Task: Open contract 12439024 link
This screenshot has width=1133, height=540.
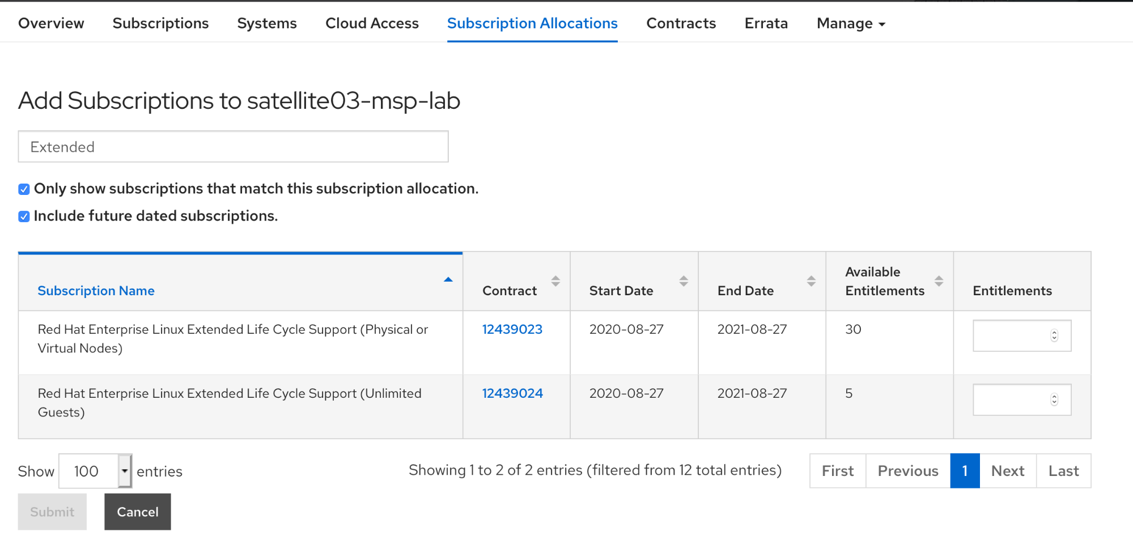Action: 512,393
